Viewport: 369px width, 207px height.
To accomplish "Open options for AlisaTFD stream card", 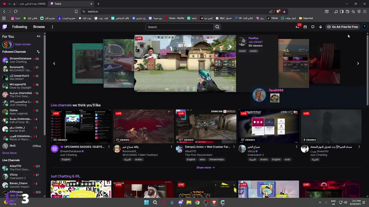I will pos(234,147).
